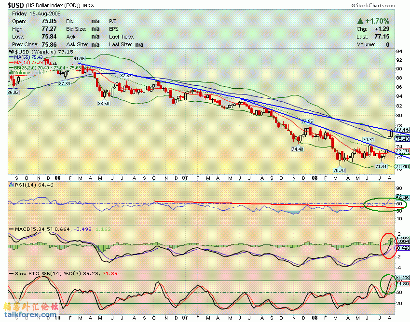Click the 77.15 price tag on right axis
This screenshot has width=410, height=322.
[x=402, y=130]
